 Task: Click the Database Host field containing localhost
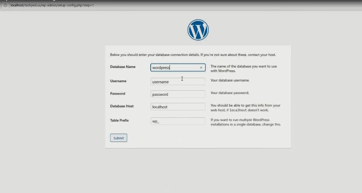coord(178,107)
